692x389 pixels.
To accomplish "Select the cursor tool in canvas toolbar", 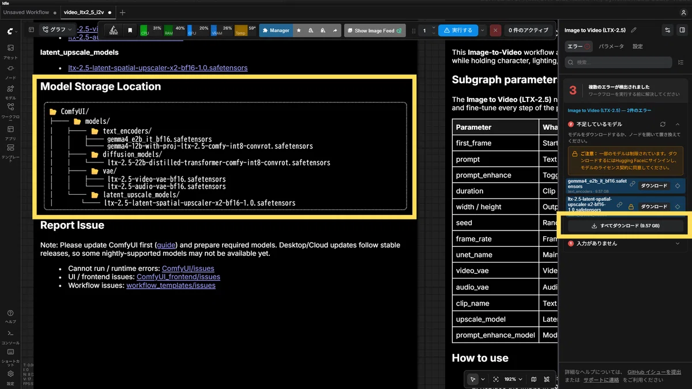I will coord(473,379).
